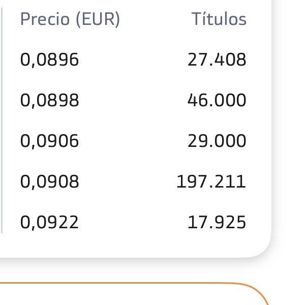Click empty space between 0,0922 and 17.925
Image resolution: width=308 pixels, height=305 pixels.
[x=133, y=222]
